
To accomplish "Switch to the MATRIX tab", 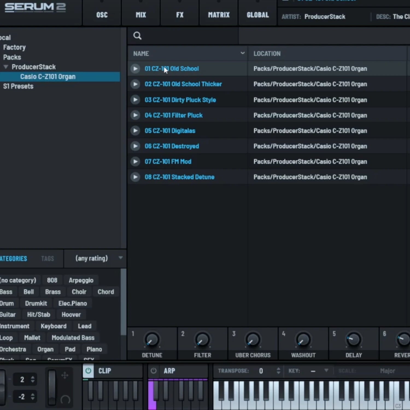I will [219, 15].
